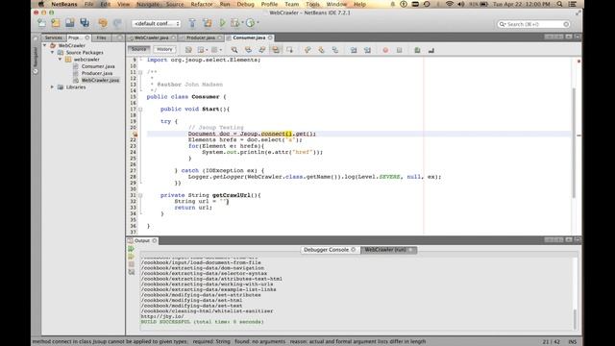Viewport: 615px width, 346px height.
Task: Run the project with green play icon
Action: point(222,23)
